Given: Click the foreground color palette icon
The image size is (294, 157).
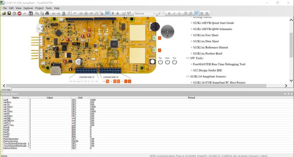Looking at the screenshot, I should click(x=185, y=14).
